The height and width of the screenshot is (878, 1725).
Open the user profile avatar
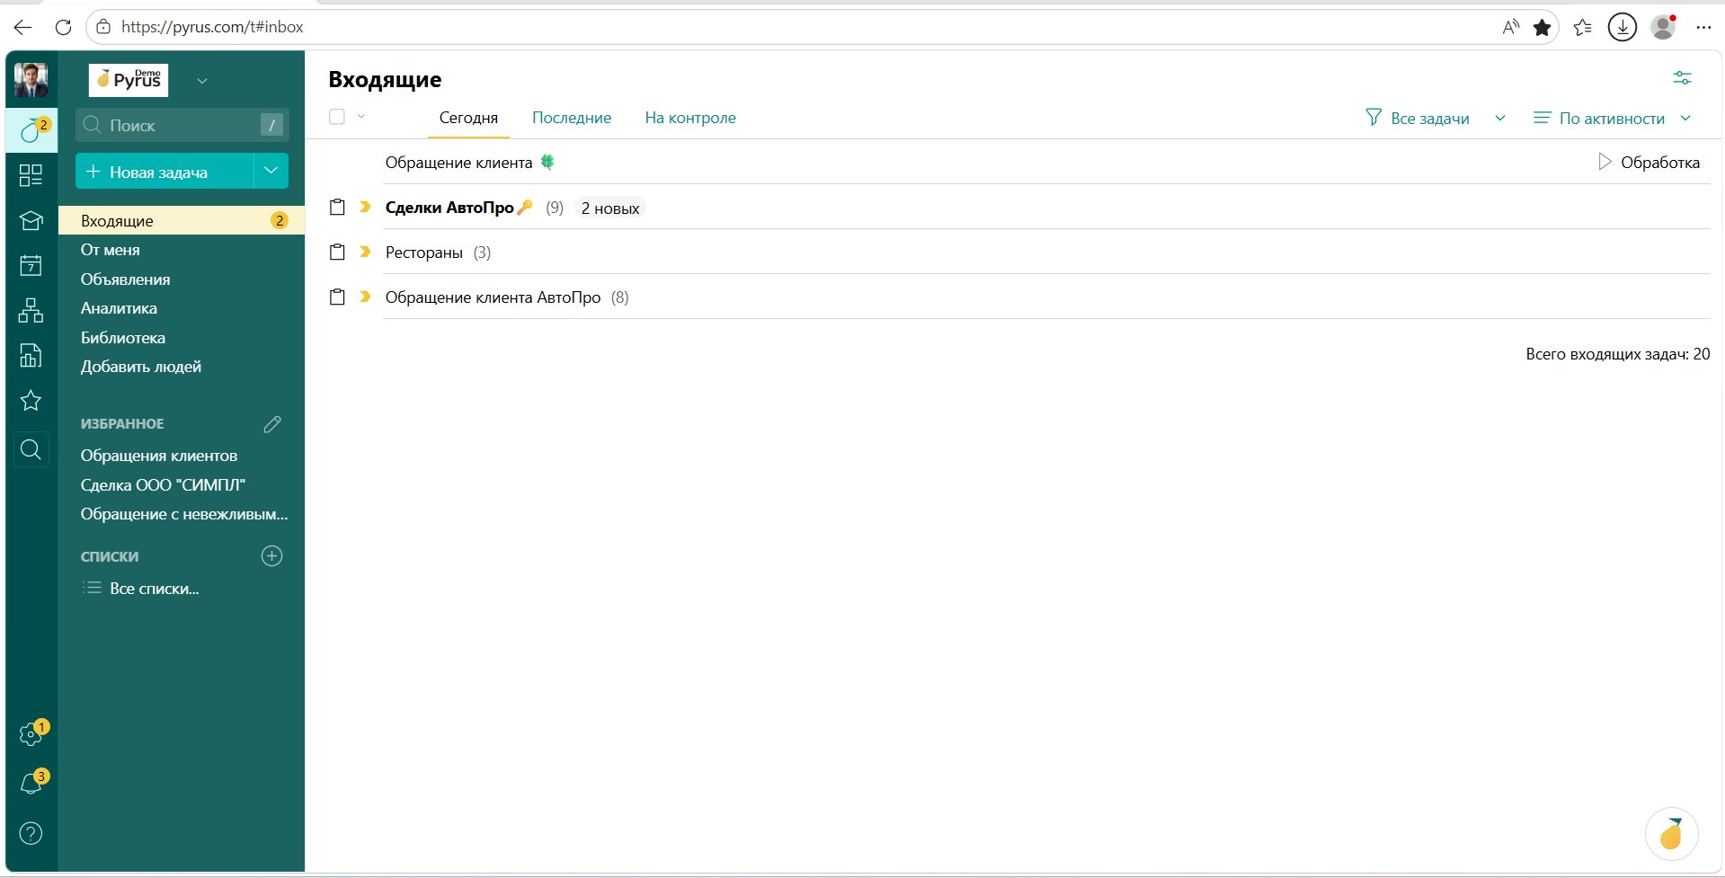[31, 80]
